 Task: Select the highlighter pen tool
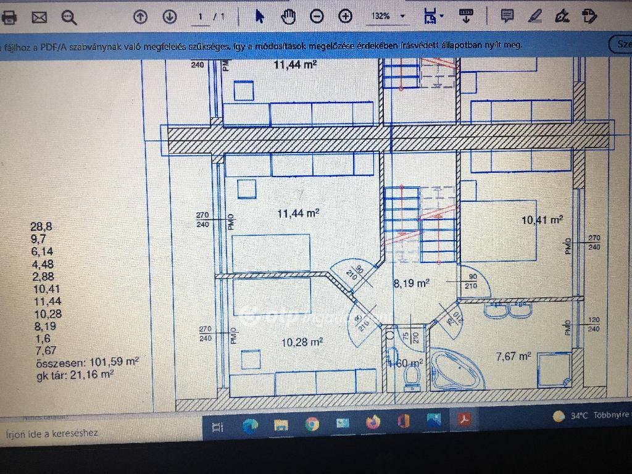[534, 16]
